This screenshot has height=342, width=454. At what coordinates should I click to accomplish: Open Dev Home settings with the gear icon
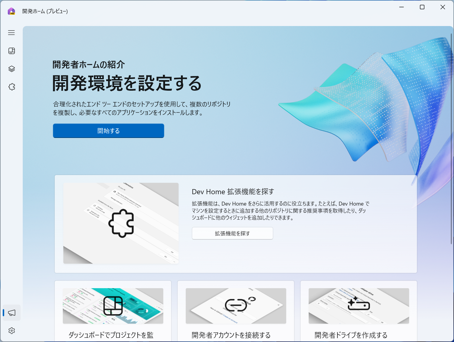click(11, 331)
